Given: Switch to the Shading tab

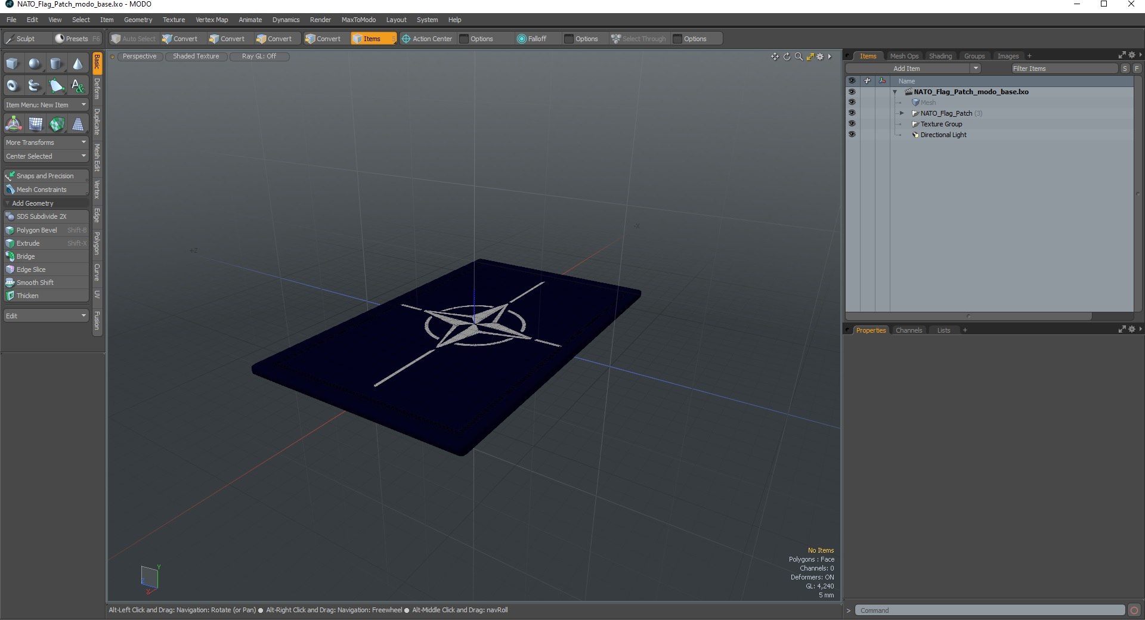Looking at the screenshot, I should [x=940, y=56].
